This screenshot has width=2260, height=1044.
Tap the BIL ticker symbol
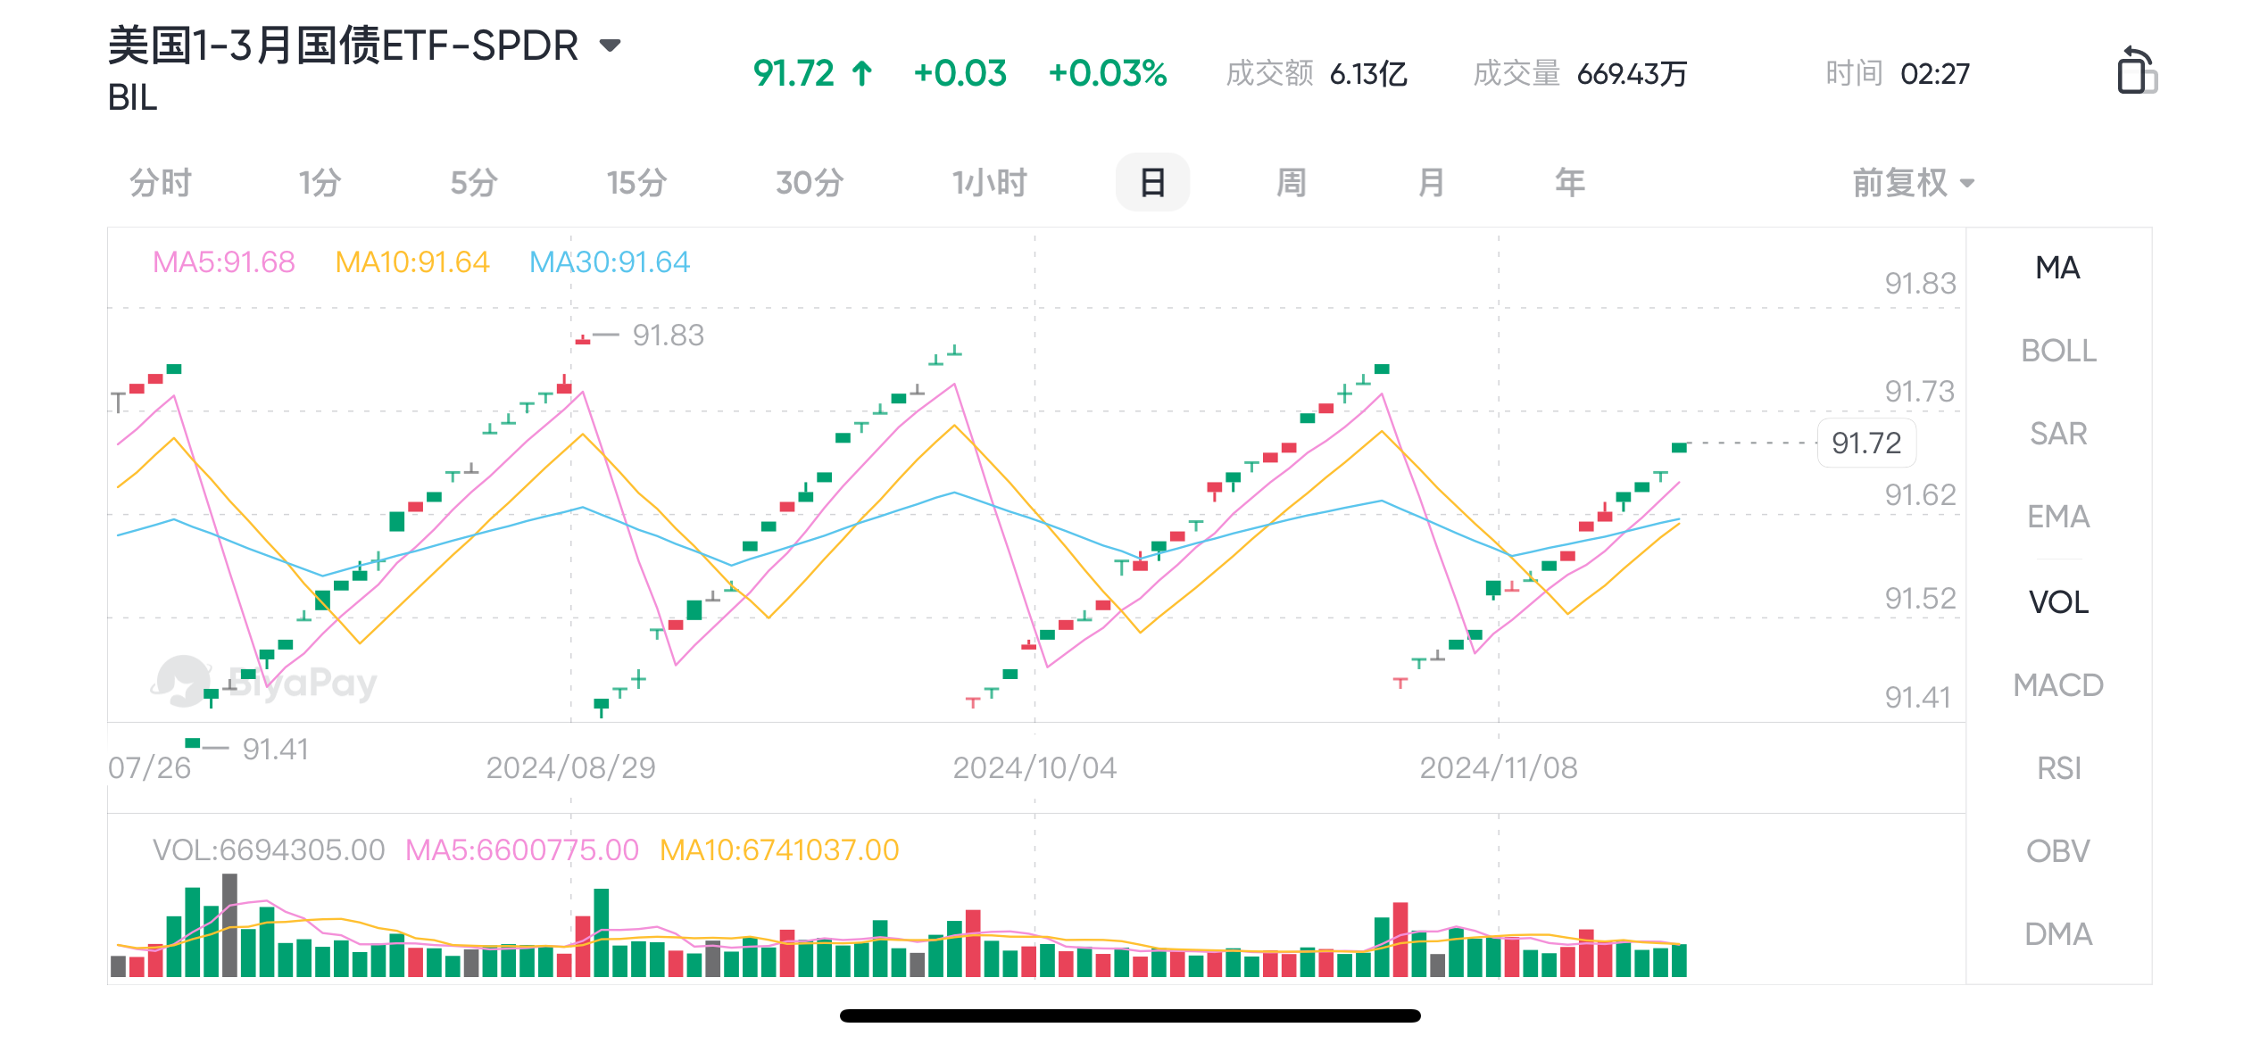pos(132,98)
